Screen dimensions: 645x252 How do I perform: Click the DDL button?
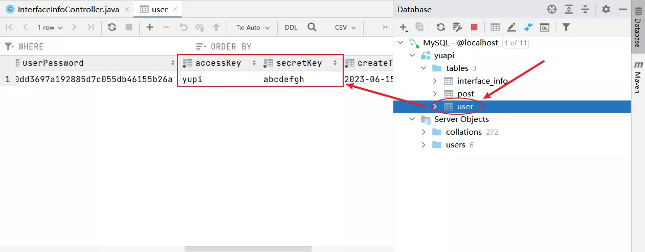tap(291, 28)
